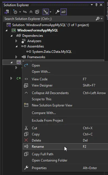
Task: Open the Window Position dropdown arrow
Action: click(92, 5)
